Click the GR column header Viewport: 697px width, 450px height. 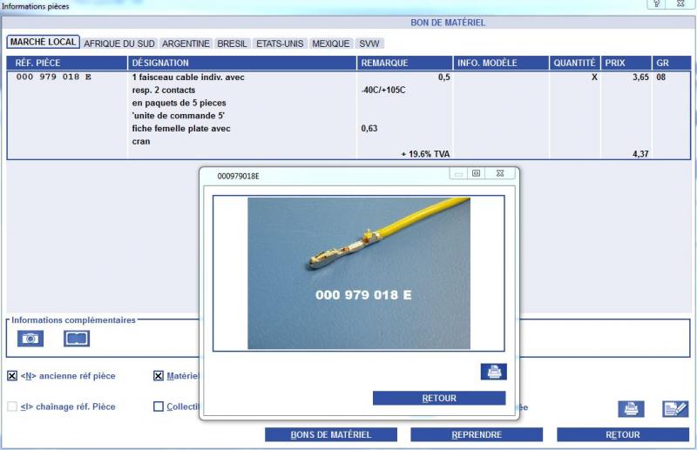pos(671,63)
